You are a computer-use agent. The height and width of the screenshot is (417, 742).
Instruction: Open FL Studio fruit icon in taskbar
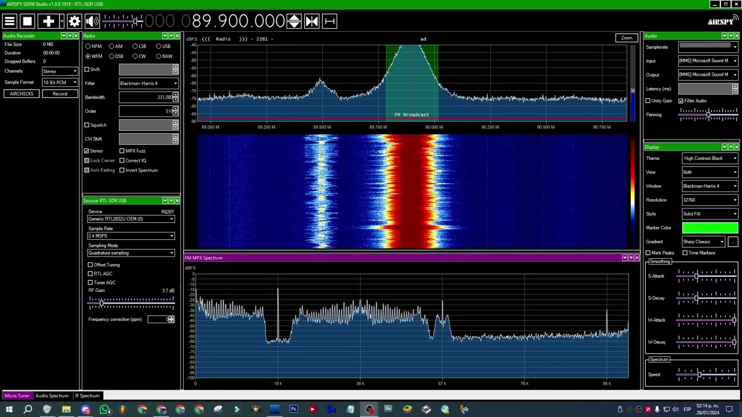coord(123,409)
